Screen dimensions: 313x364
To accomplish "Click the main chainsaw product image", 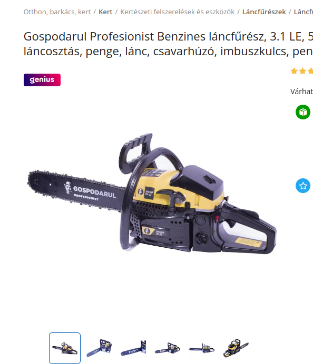I will [152, 194].
